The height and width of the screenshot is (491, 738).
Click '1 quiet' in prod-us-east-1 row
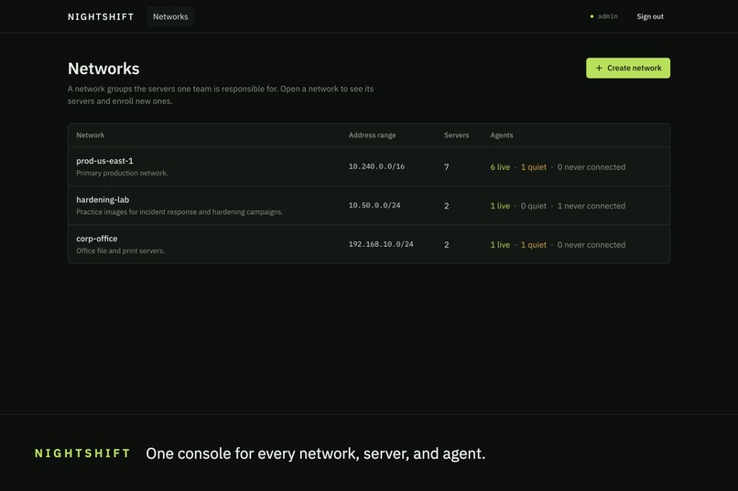point(533,166)
